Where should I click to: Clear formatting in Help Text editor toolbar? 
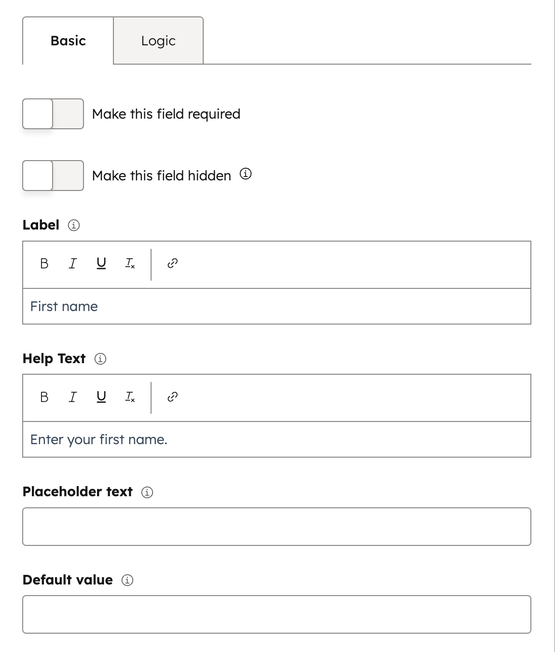point(130,397)
